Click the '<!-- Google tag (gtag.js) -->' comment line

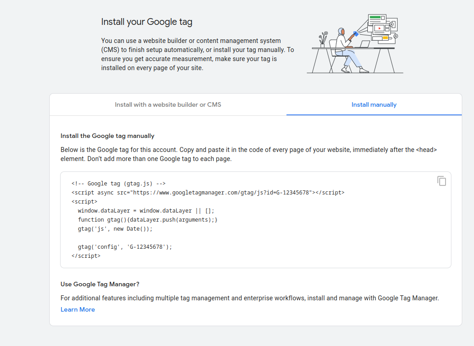pos(118,184)
